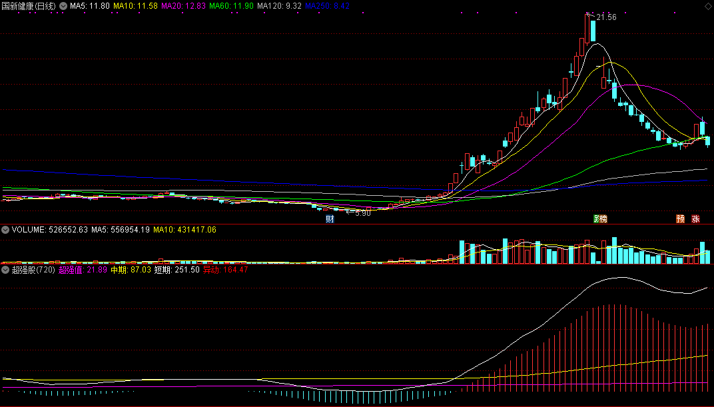Click the 5.90 lowest price label
714x407 pixels.
(x=363, y=213)
